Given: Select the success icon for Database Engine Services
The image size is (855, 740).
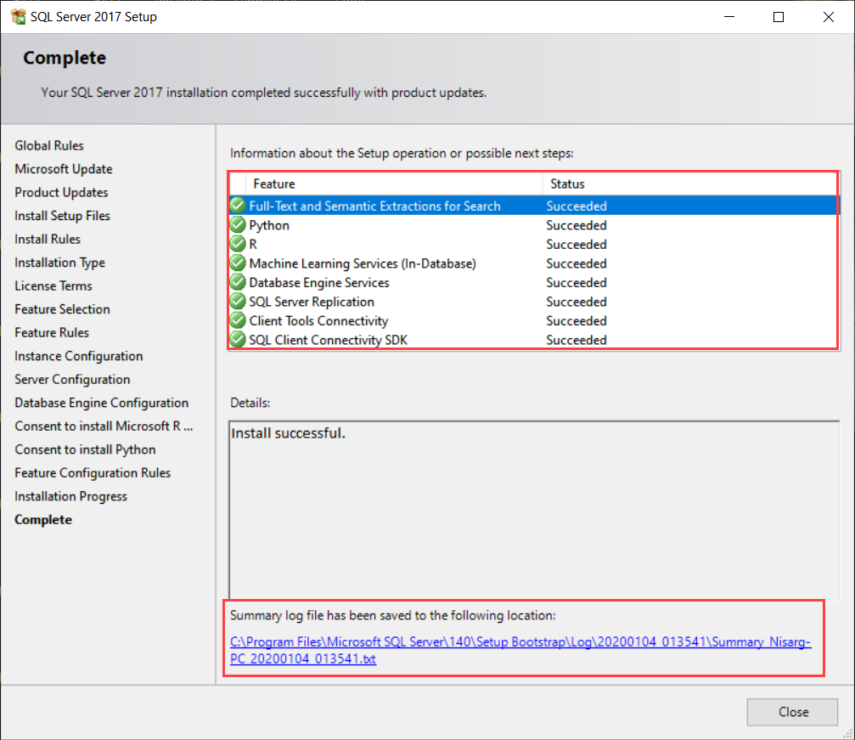Looking at the screenshot, I should tap(237, 282).
